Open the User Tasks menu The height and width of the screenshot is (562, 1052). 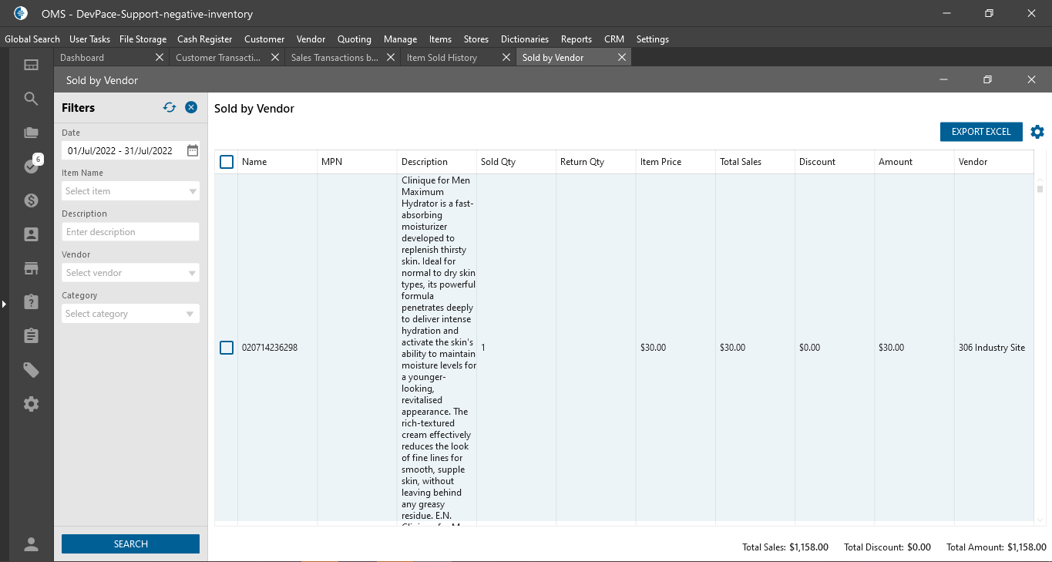click(x=89, y=39)
